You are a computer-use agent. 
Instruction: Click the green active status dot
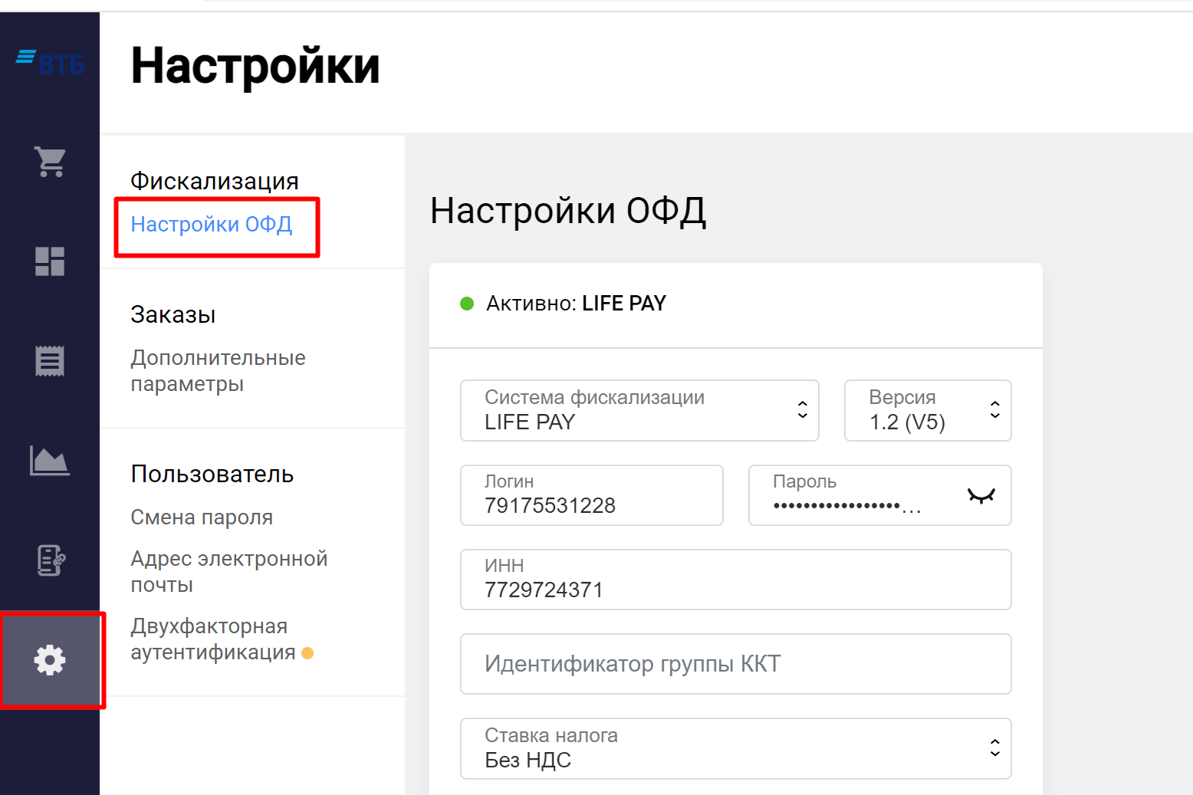(467, 304)
